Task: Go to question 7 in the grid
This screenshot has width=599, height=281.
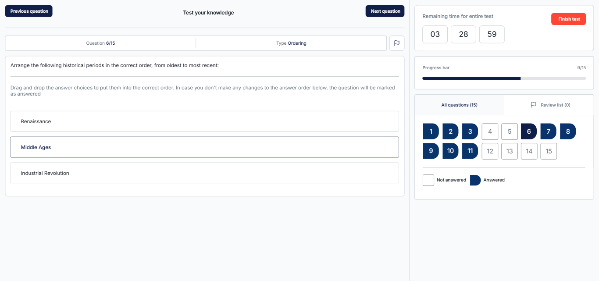Action: point(548,132)
